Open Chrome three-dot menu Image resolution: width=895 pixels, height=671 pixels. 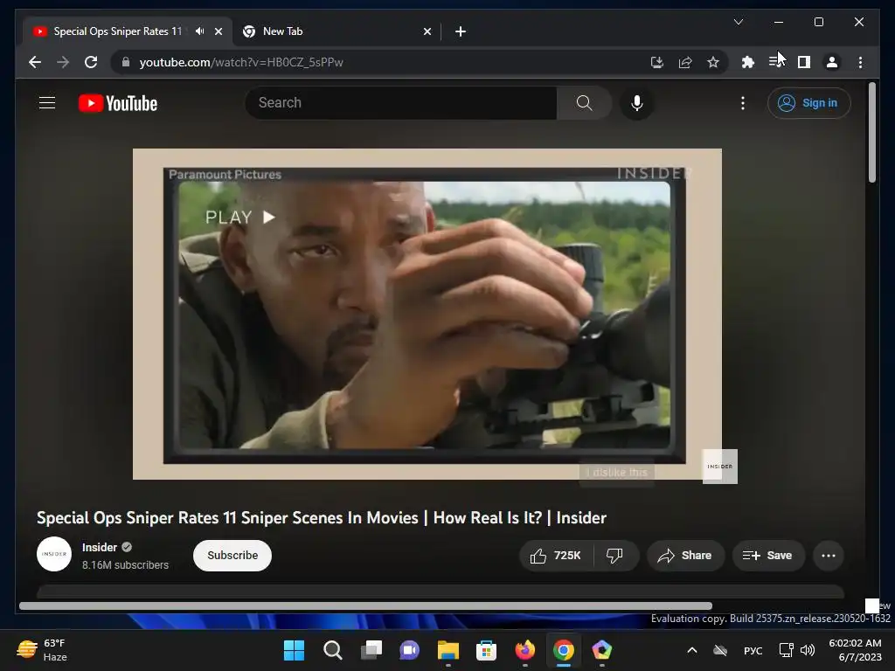pyautogui.click(x=860, y=62)
